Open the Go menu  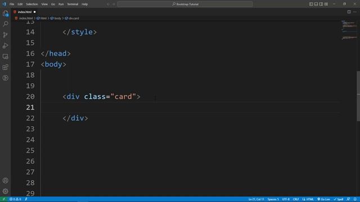click(53, 4)
